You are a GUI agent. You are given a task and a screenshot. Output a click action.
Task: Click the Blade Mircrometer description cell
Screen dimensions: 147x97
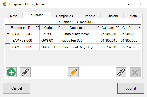click(x=80, y=34)
